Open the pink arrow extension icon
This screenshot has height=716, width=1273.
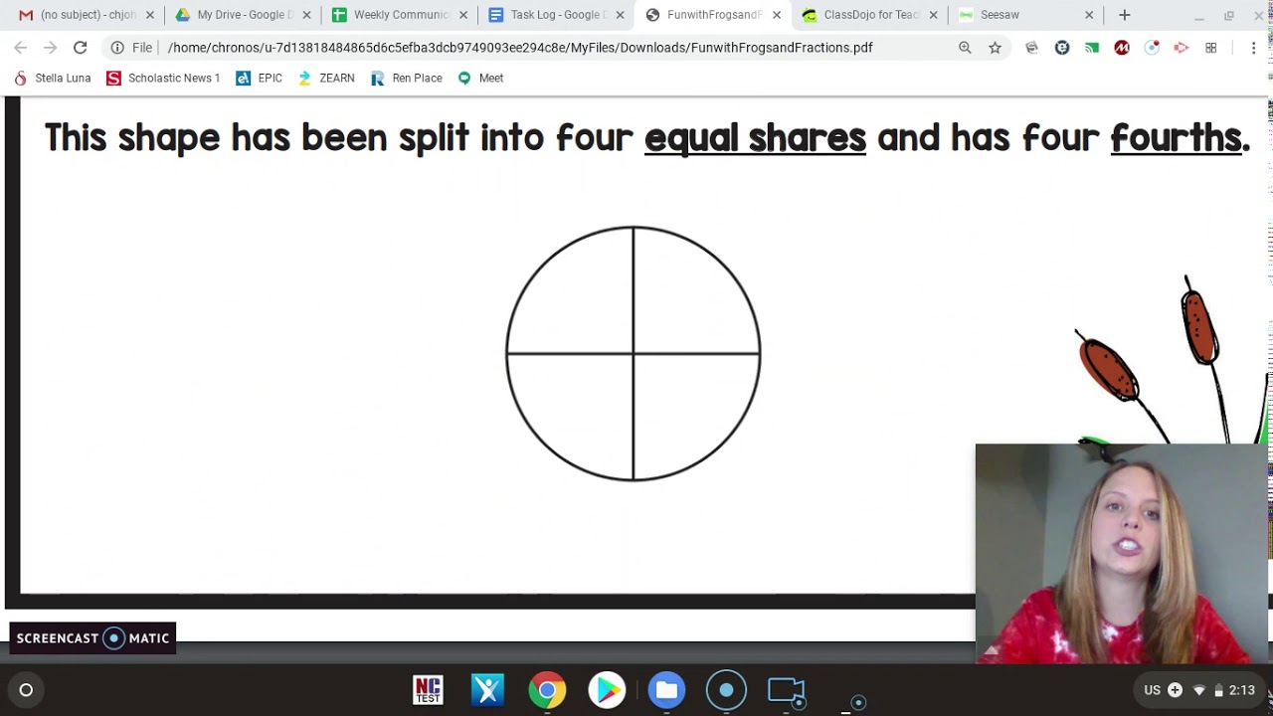point(1182,48)
